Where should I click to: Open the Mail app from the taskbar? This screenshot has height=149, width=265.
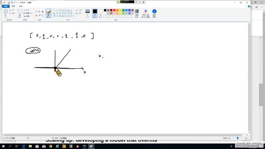pos(44,146)
